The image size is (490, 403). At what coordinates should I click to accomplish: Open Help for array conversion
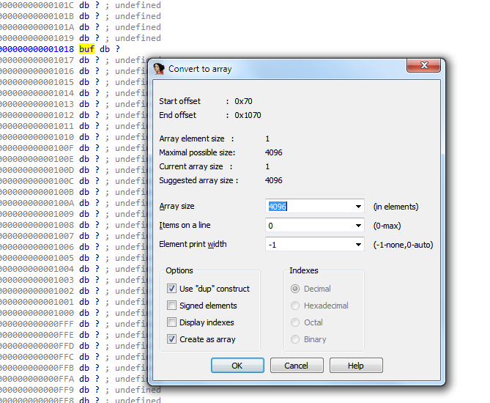[x=356, y=366]
